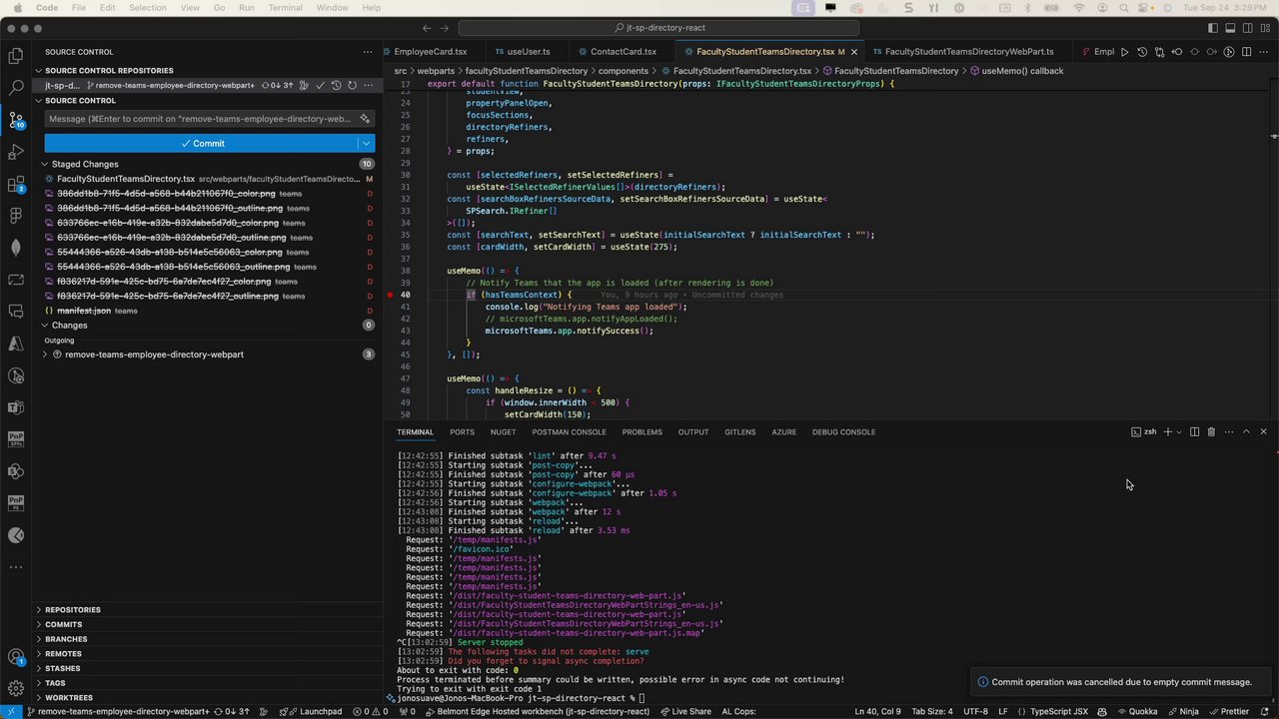The image size is (1279, 719).
Task: Click the Commit button
Action: [x=202, y=143]
